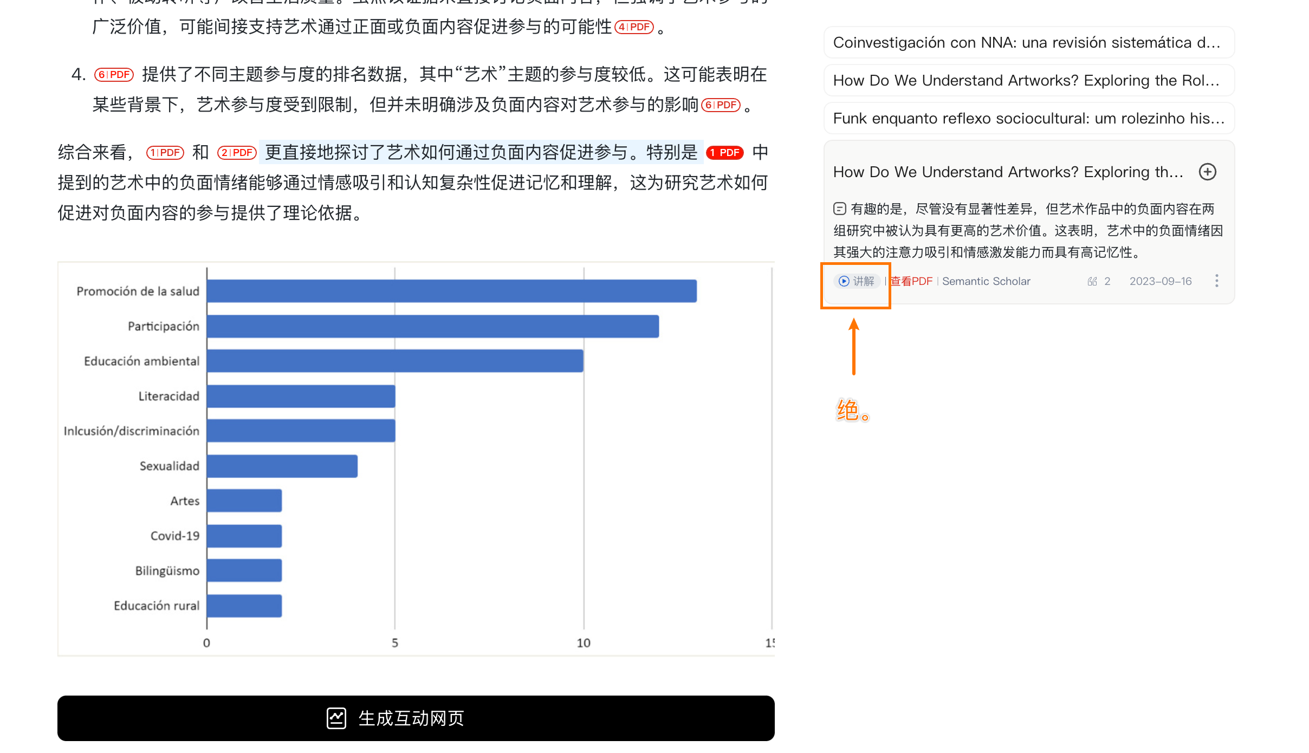Open the three-dot menu on paper card

click(x=1216, y=281)
